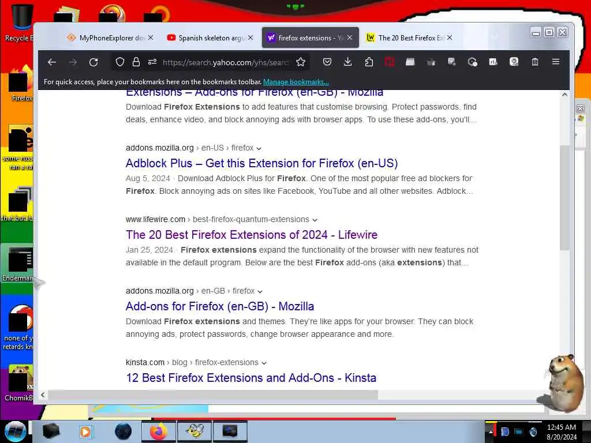This screenshot has height=443, width=591.
Task: Click the Manage bookmarks link
Action: point(296,82)
